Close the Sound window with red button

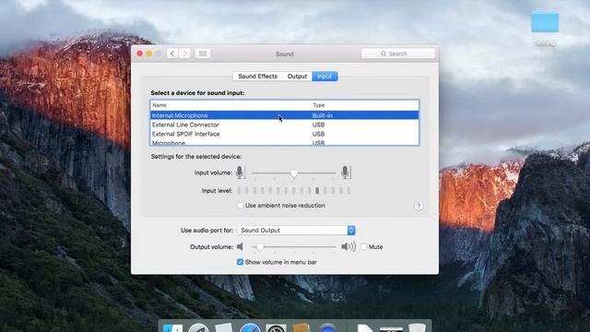tap(139, 53)
